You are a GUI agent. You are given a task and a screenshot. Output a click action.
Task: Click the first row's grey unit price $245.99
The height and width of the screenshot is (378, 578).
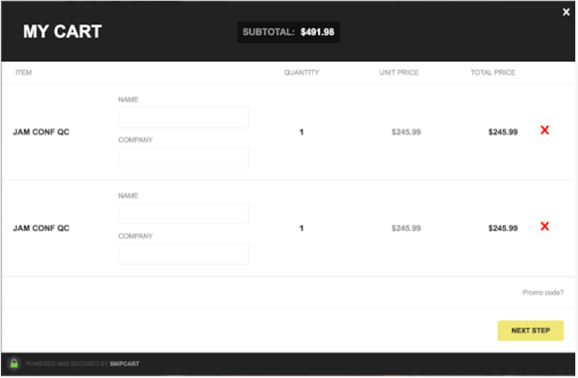(407, 132)
